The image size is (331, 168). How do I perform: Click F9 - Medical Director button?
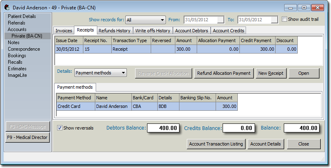[x=28, y=138]
